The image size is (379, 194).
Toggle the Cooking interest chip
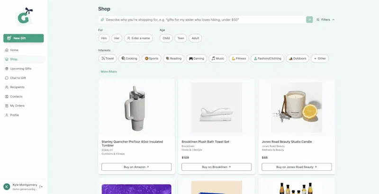point(129,58)
